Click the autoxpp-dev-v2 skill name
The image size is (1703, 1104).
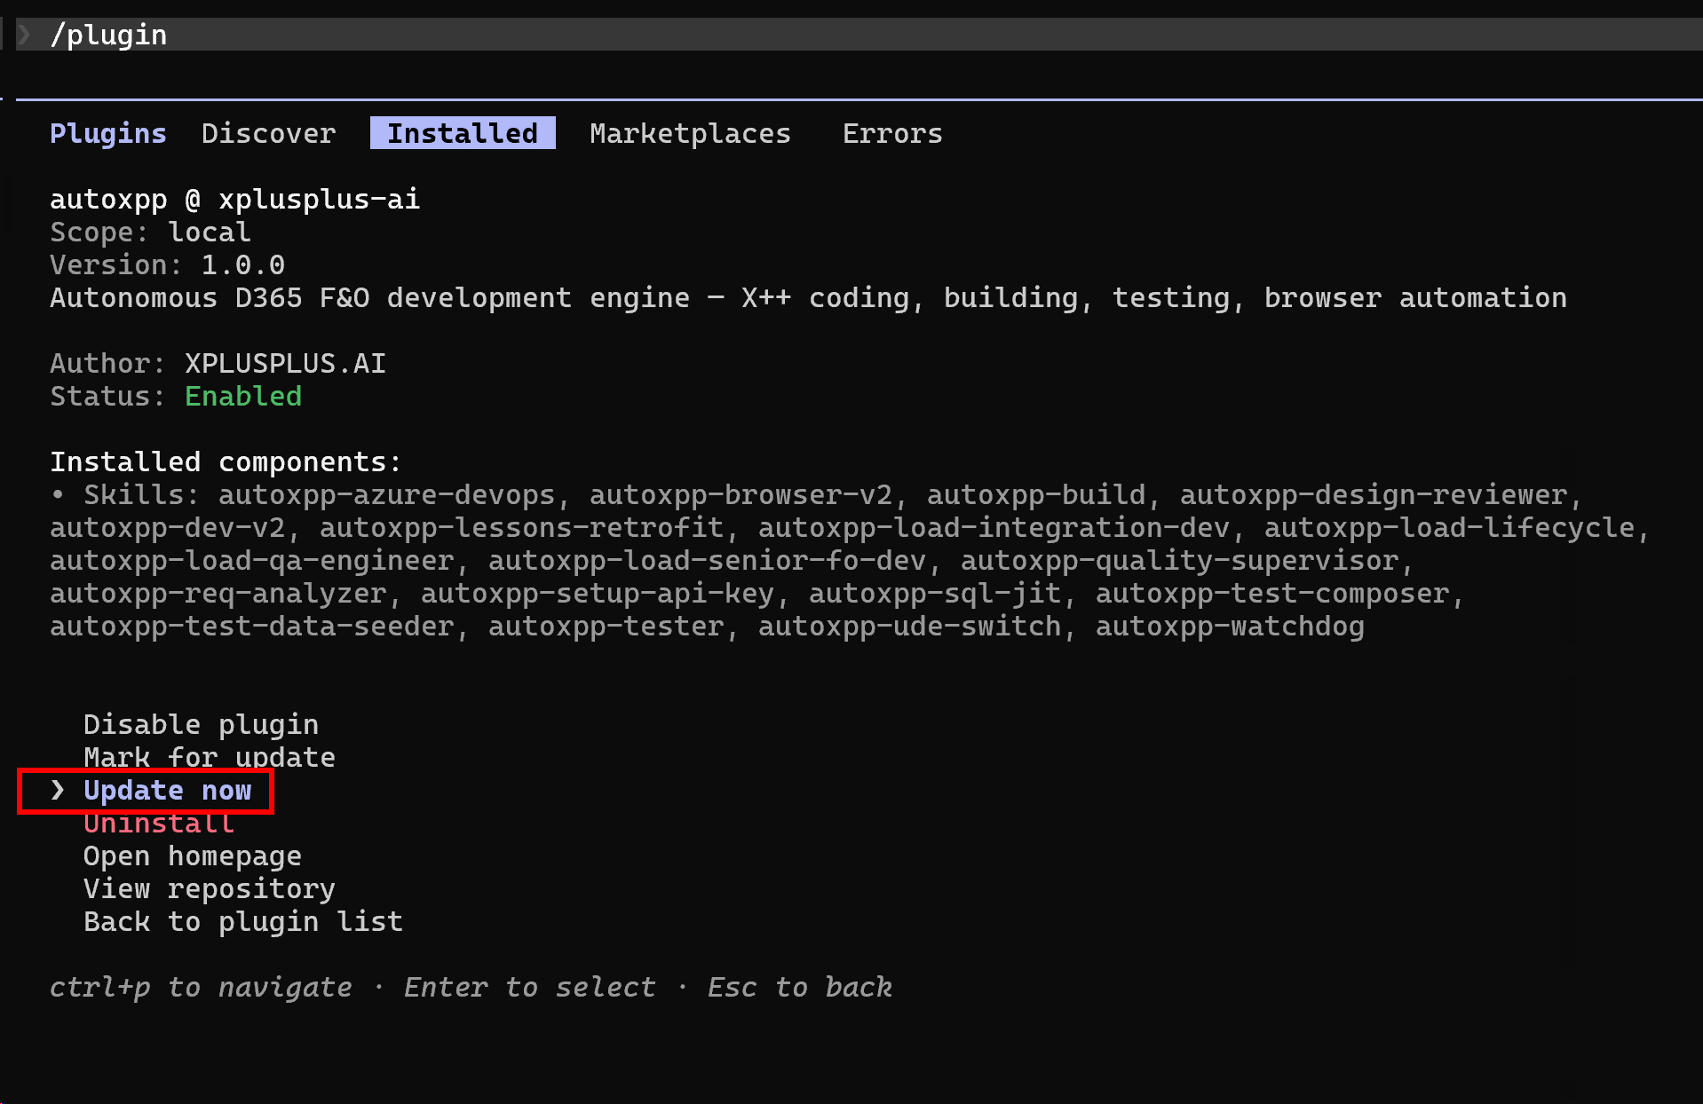167,527
